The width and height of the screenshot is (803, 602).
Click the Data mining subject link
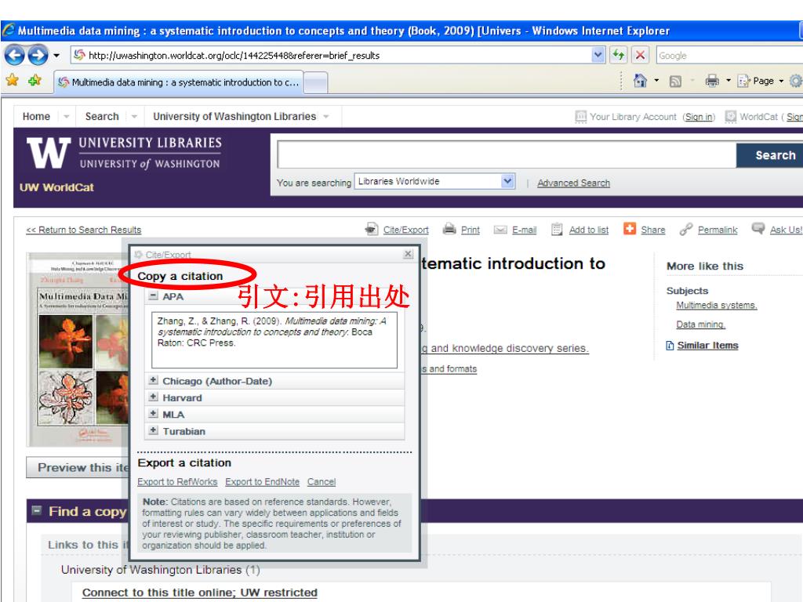coord(700,325)
